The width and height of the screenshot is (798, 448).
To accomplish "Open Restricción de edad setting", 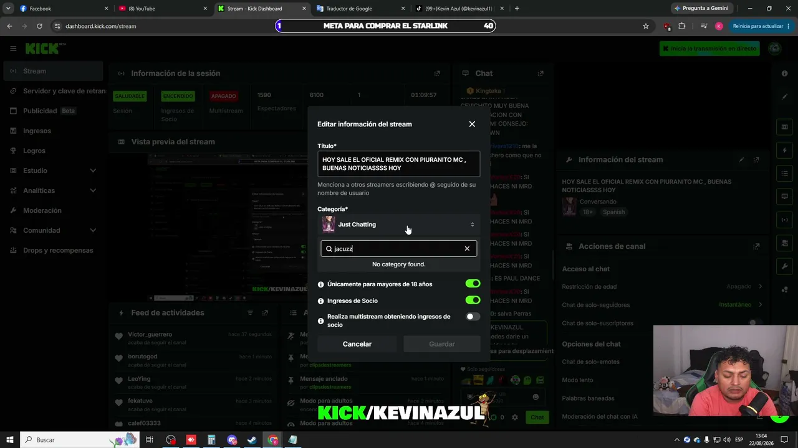I will coord(662,287).
